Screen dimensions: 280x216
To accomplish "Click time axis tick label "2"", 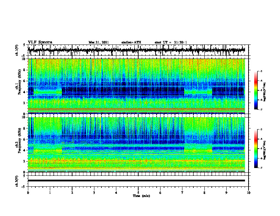I will (x=72, y=193).
